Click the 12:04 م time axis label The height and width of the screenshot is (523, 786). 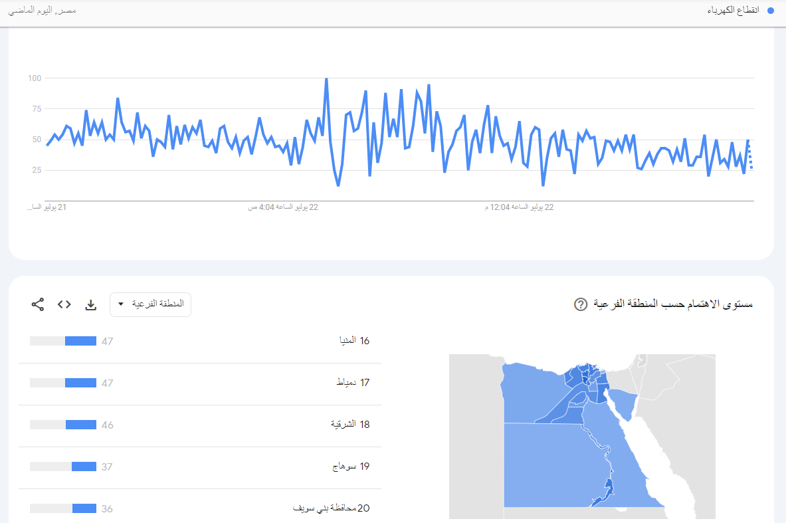pos(519,207)
